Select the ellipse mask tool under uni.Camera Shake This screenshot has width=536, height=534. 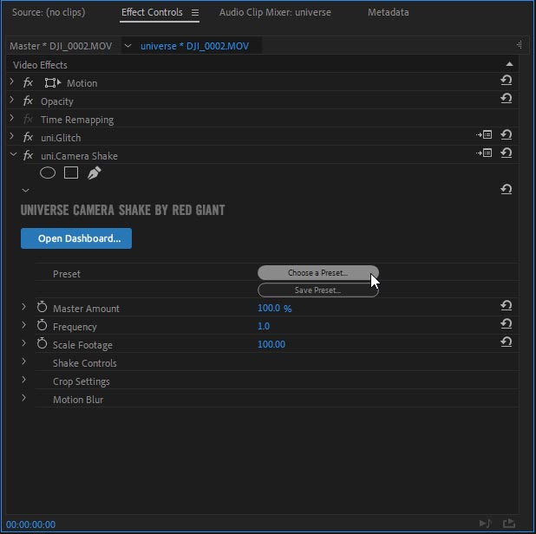pyautogui.click(x=48, y=173)
